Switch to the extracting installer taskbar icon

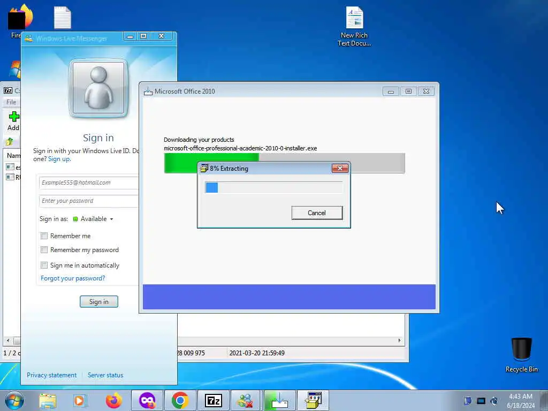click(x=313, y=400)
